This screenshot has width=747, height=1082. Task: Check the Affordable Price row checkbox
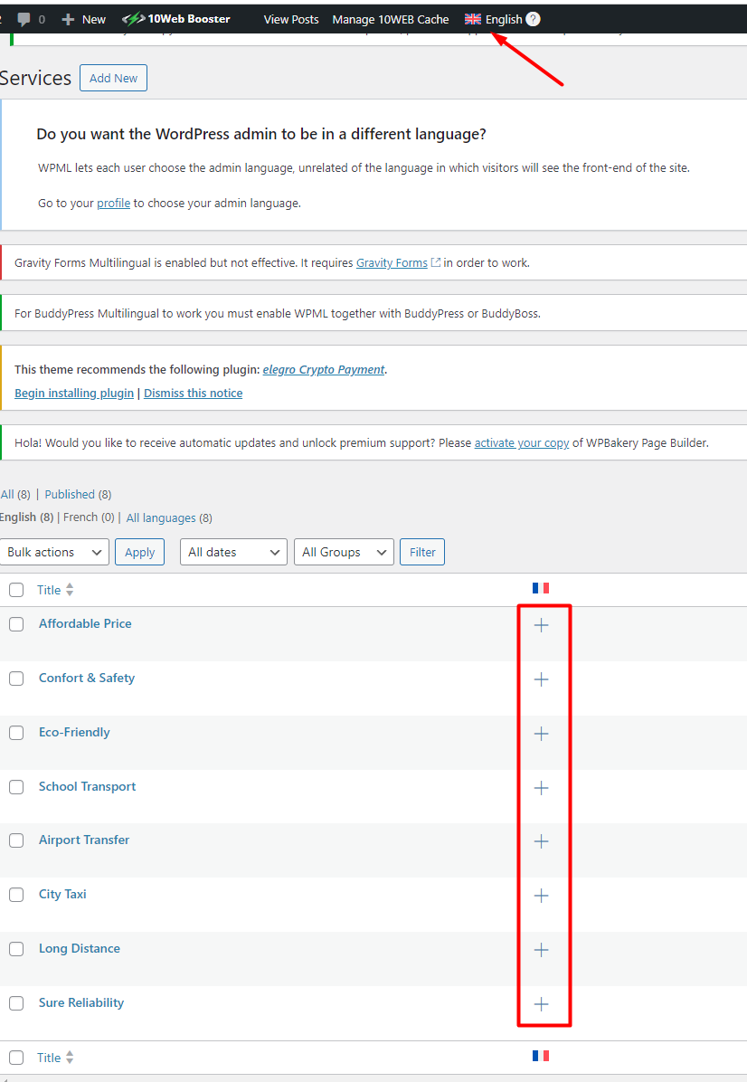[16, 624]
